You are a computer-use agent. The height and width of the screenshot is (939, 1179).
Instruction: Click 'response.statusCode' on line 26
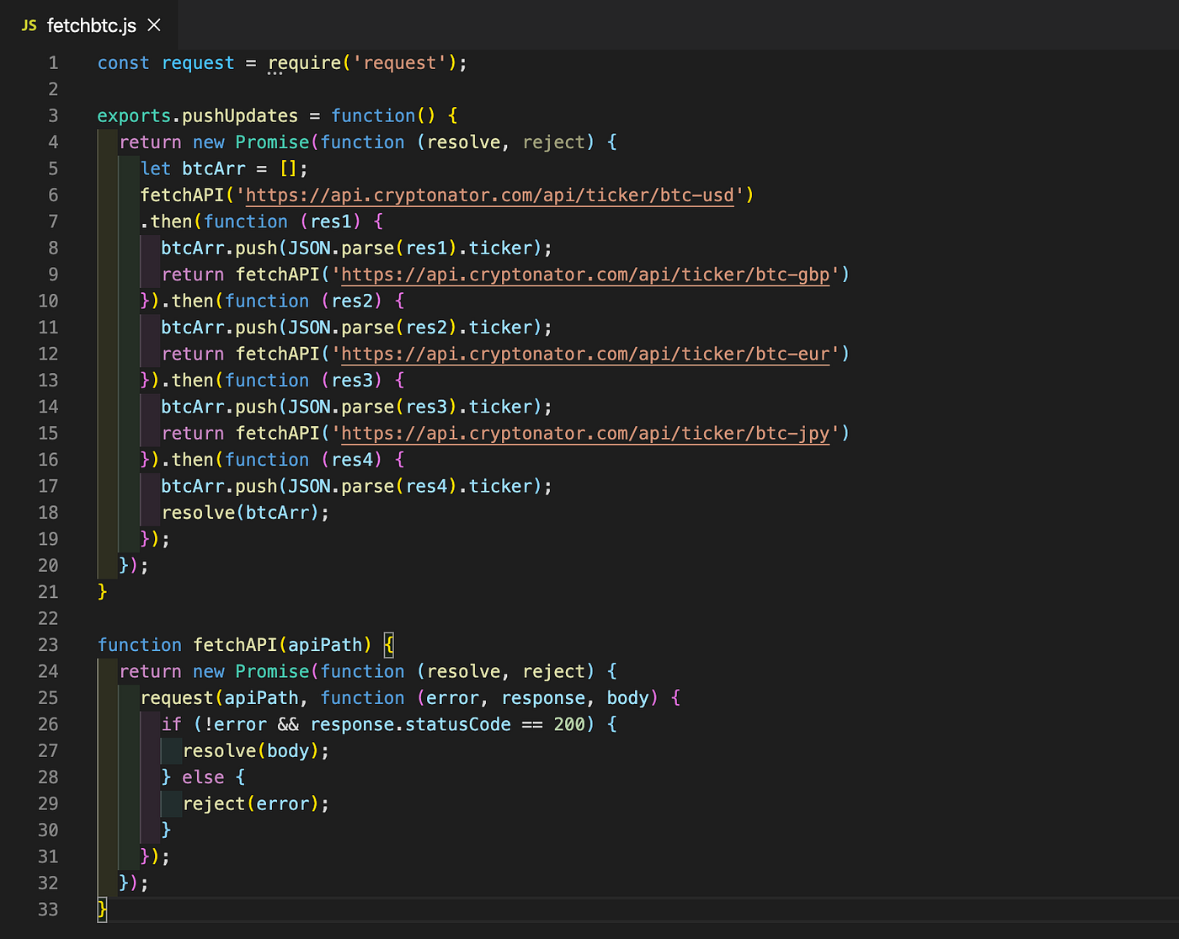tap(410, 724)
